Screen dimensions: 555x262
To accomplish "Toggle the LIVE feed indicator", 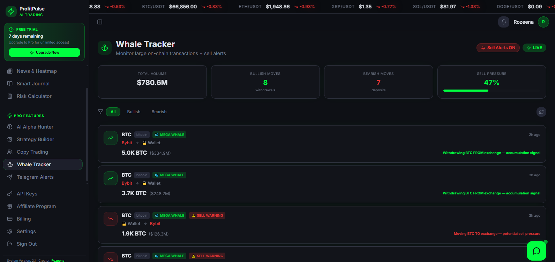I will [534, 48].
